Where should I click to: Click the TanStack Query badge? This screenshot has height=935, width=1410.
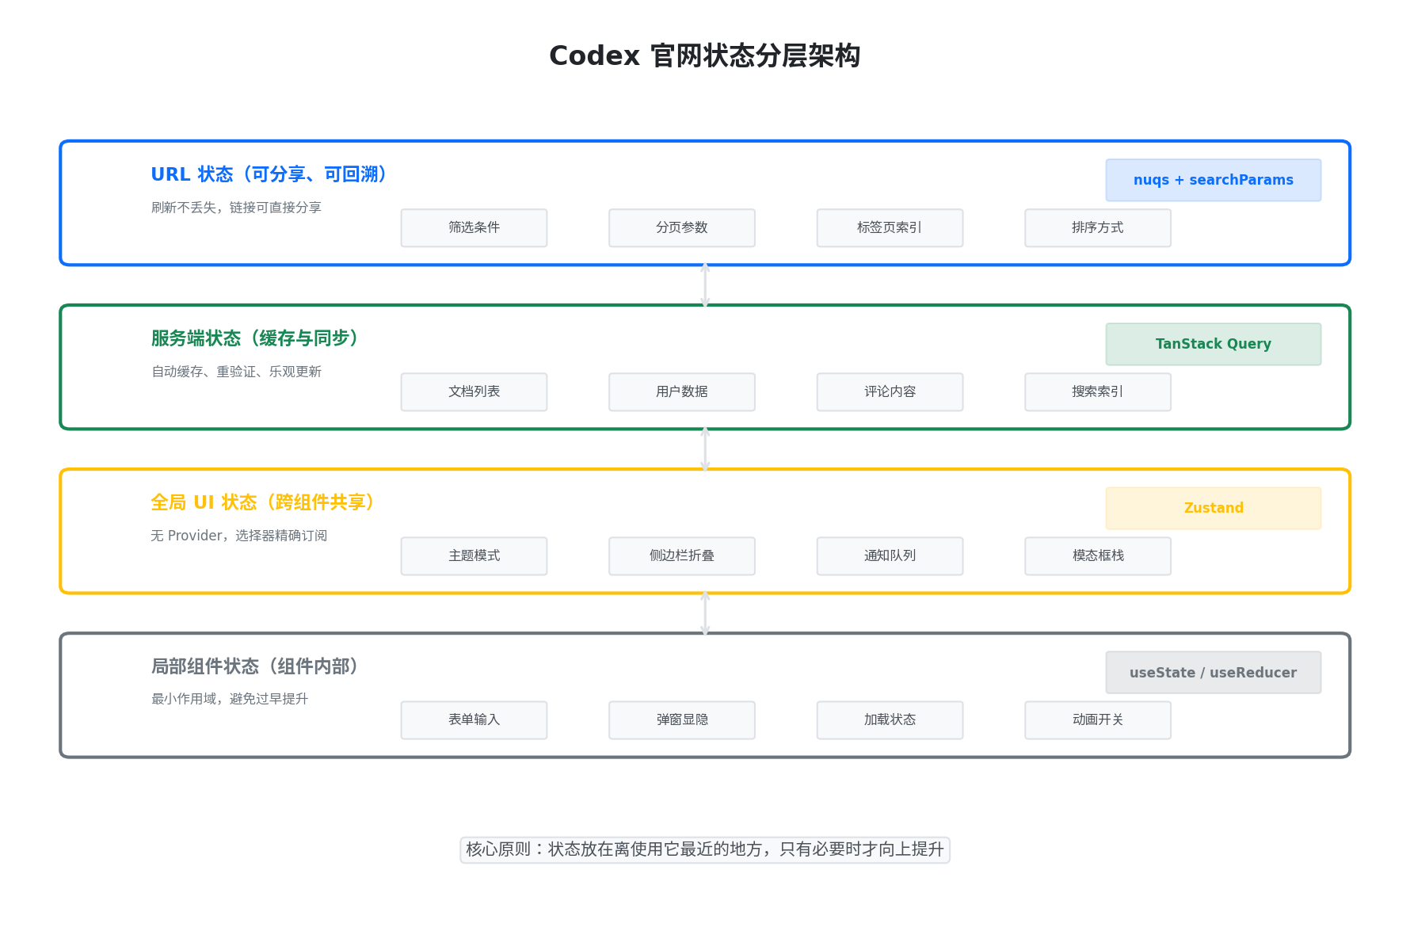(x=1213, y=344)
